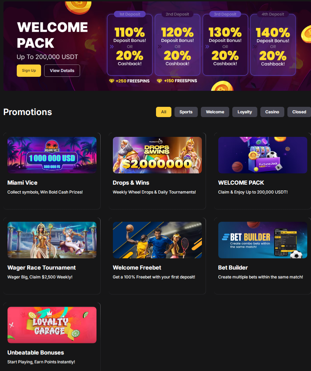The width and height of the screenshot is (311, 371).
Task: Show Loyalty promotions
Action: click(245, 112)
